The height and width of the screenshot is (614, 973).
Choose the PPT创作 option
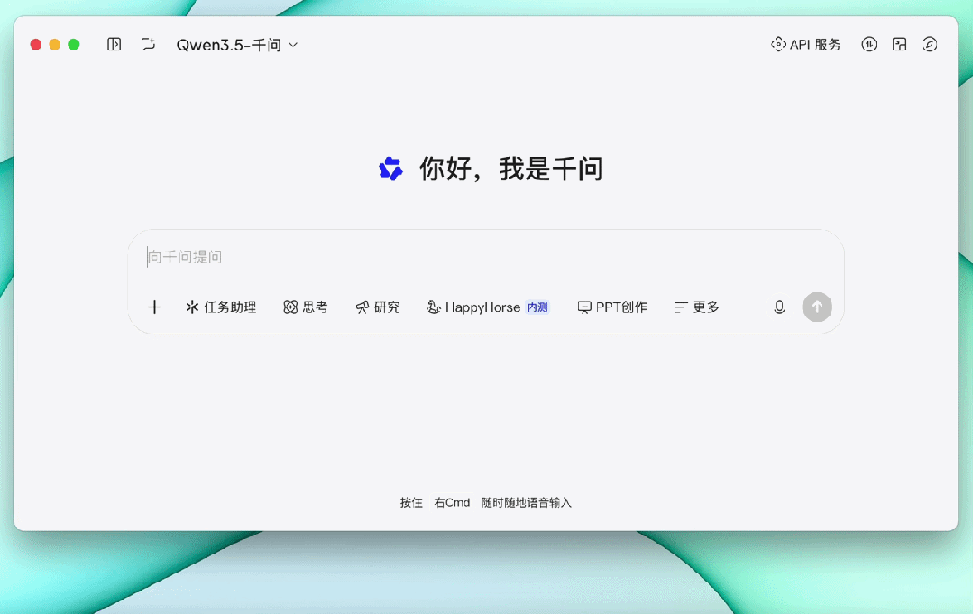click(612, 307)
